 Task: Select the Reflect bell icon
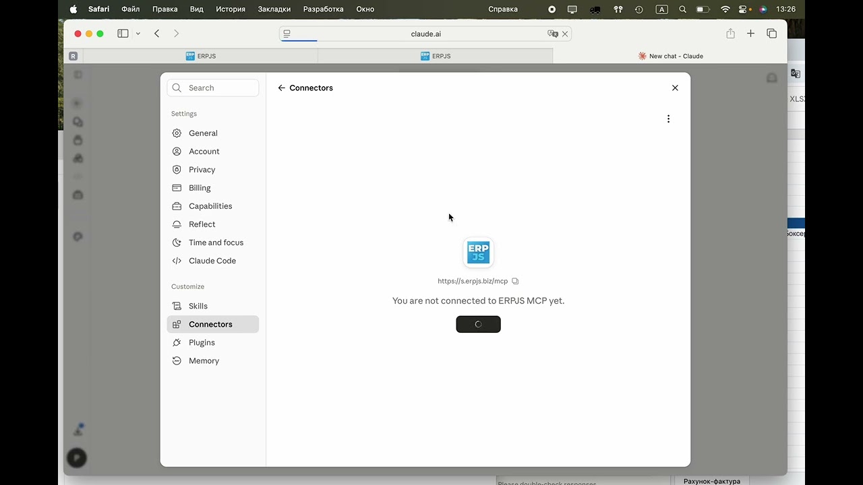(x=177, y=224)
